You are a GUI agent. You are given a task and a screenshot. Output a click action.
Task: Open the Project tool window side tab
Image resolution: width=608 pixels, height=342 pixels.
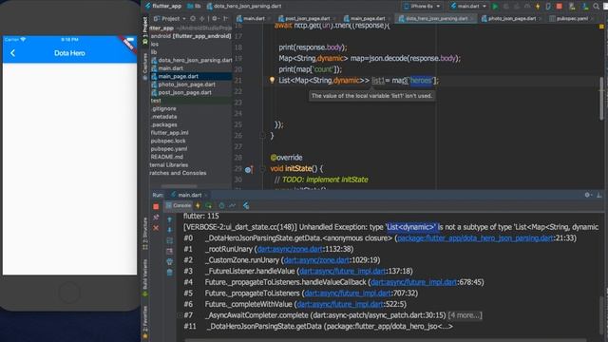[x=145, y=29]
